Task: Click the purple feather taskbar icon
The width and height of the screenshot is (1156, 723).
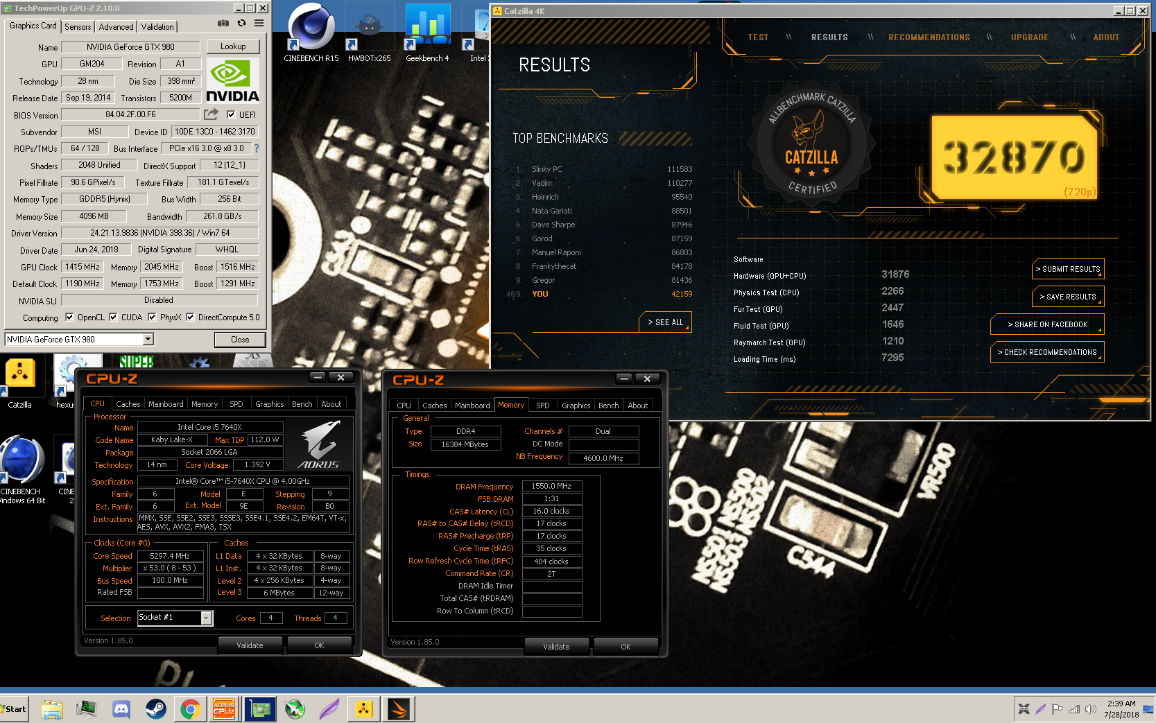Action: (329, 709)
